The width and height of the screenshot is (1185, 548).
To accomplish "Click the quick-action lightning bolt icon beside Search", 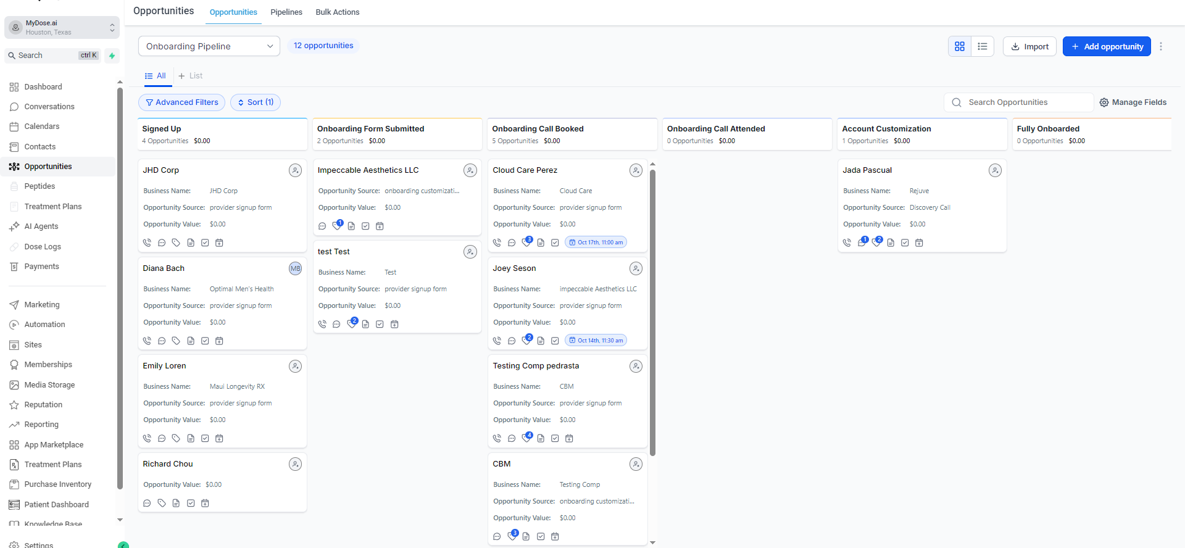I will point(112,56).
